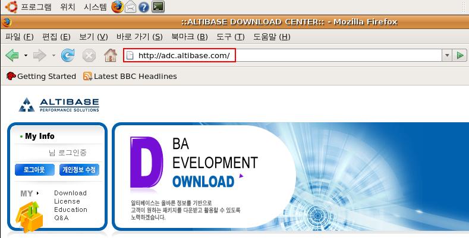Click the green Go arrow button

click(459, 55)
